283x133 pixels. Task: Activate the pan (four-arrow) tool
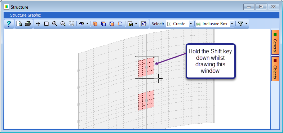point(38,24)
